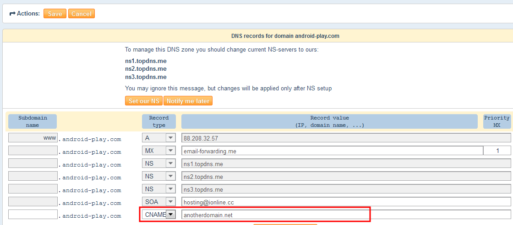
Task: Click the ns1.topdns.me record value field
Action: [x=346, y=163]
